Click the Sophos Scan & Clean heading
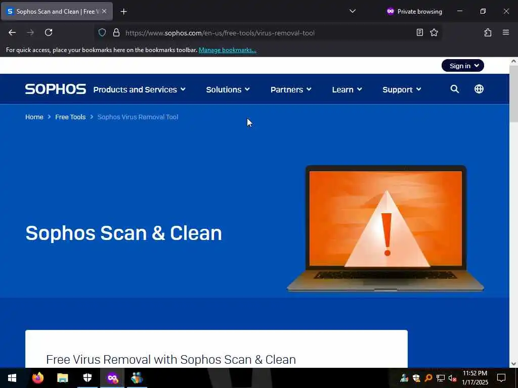This screenshot has width=518, height=388. 123,233
